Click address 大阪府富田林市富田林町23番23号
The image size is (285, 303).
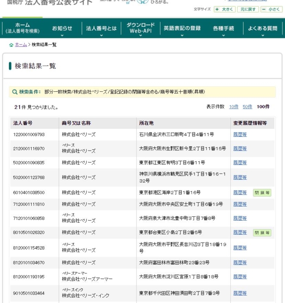pos(174,262)
